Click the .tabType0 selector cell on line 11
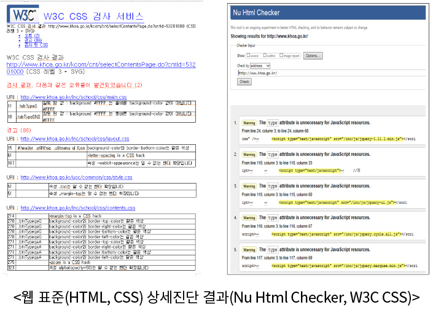The width and height of the screenshot is (433, 318). 28,106
